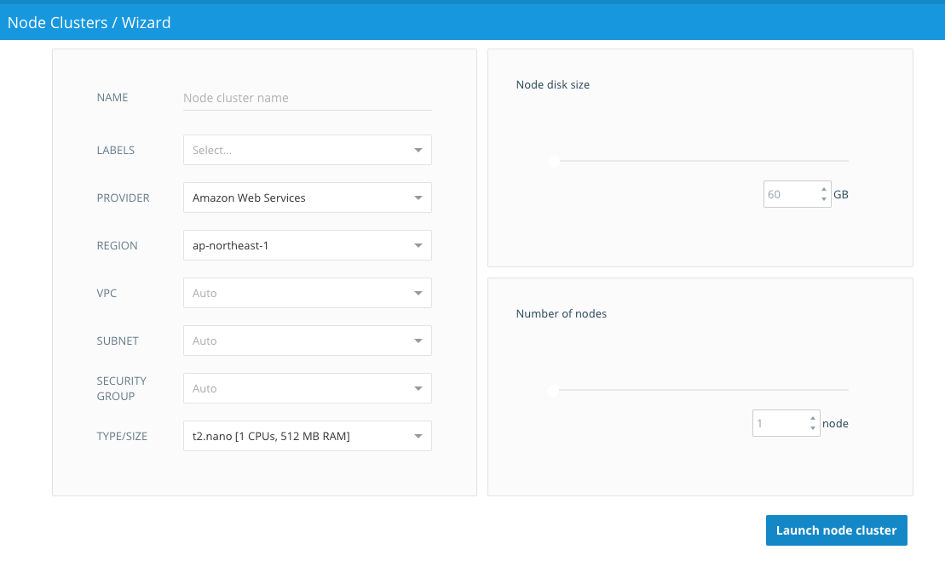Decrease node count with down stepper arrow
Viewport: 945px width, 584px height.
[x=813, y=428]
